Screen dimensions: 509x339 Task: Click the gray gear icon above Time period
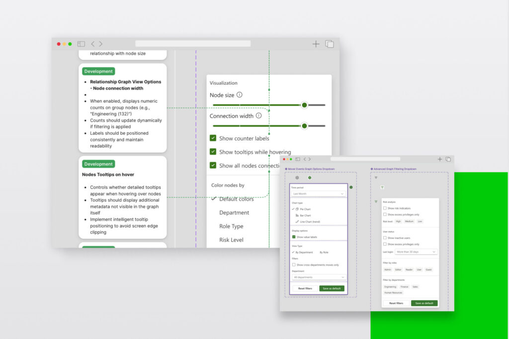point(297,178)
